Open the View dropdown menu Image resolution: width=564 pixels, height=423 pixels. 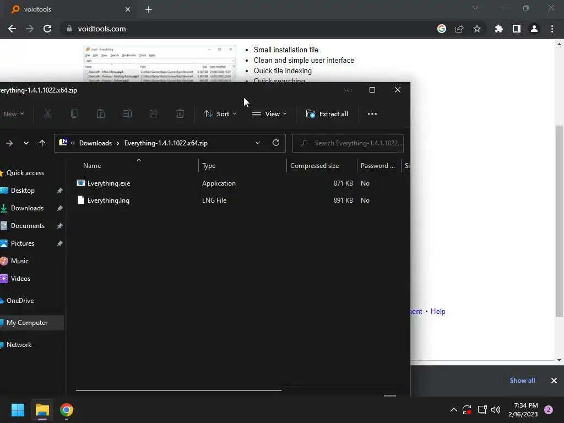[x=269, y=114]
